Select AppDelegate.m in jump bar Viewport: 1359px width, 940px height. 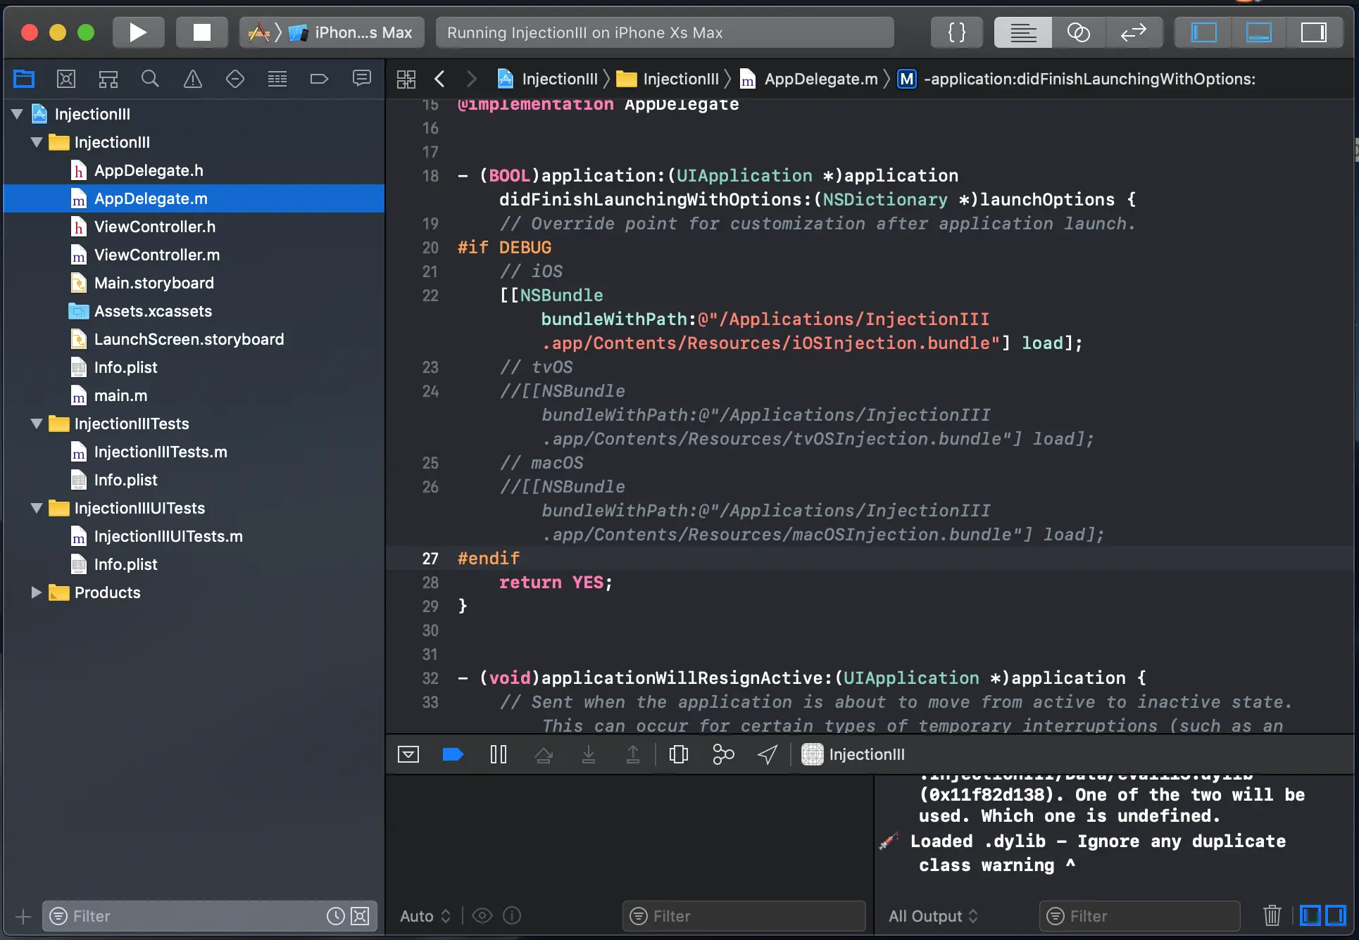(820, 79)
